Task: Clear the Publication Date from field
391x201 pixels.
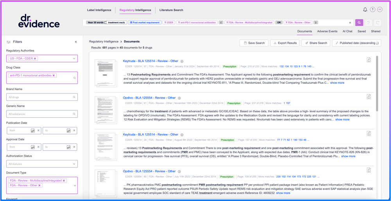Action: [38, 130]
